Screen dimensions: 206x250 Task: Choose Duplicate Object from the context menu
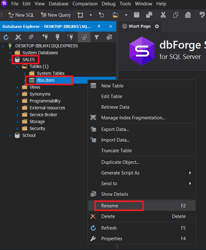pos(142,162)
